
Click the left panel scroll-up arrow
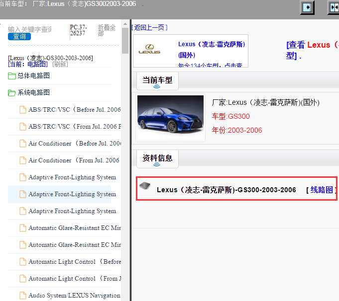click(x=125, y=24)
